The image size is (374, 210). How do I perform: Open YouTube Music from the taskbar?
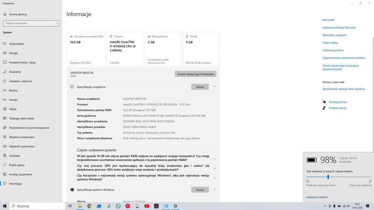(x=128, y=206)
